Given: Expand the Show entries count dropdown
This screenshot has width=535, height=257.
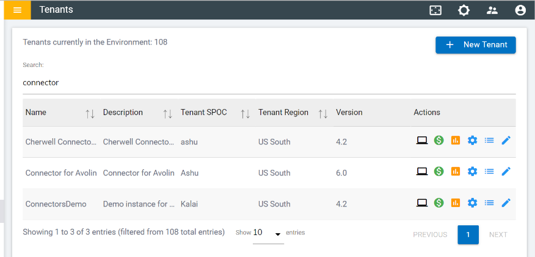Looking at the screenshot, I should pyautogui.click(x=268, y=233).
